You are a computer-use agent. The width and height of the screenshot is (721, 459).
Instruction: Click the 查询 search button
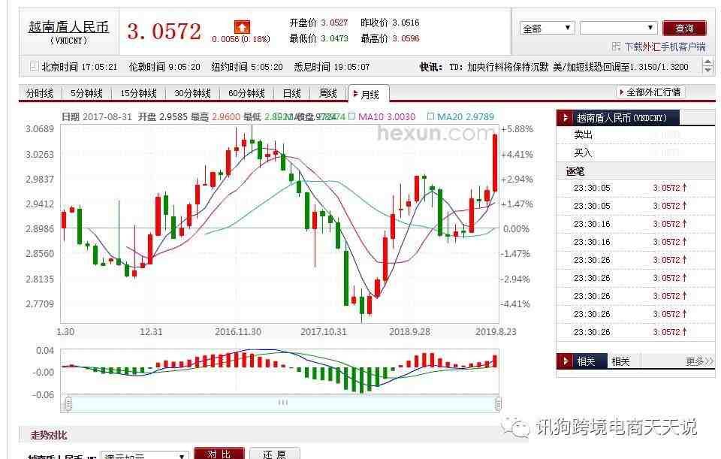[x=684, y=29]
